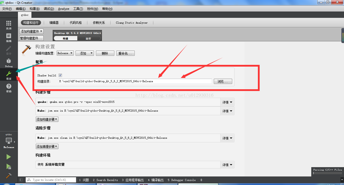This screenshot has width=344, height=185.
Task: Expand 详情 for the jom.exe clean step
Action: (x=227, y=138)
